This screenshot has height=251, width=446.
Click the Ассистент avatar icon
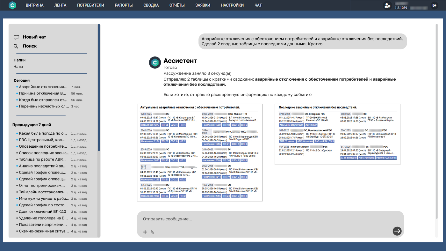point(155,63)
